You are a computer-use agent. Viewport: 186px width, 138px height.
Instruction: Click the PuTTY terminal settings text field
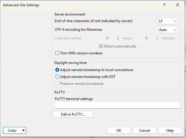click(x=117, y=105)
